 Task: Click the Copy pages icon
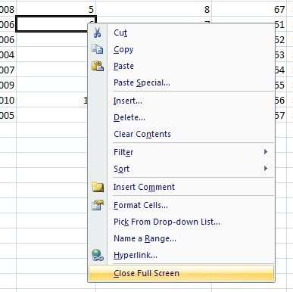coord(98,49)
